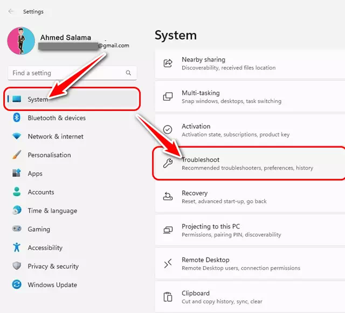The image size is (345, 313).
Task: Click the Nearby sharing share icon
Action: point(168,63)
